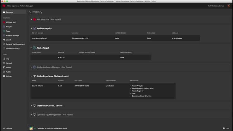Screen dimensions: 233x131
Task: Collapse the Adobe Audience Manager section chevron
Action: pyautogui.click(x=31, y=67)
